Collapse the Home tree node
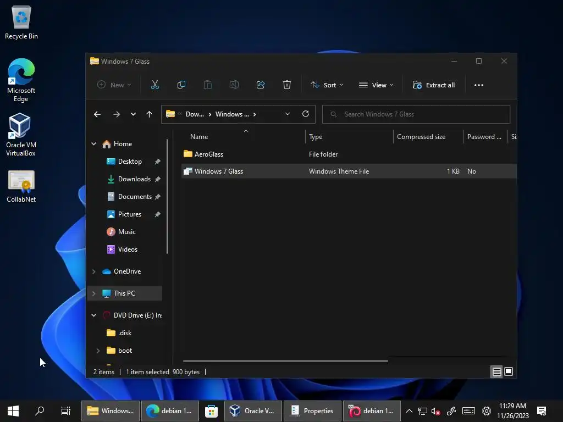Viewport: 563px width, 422px height. point(93,144)
